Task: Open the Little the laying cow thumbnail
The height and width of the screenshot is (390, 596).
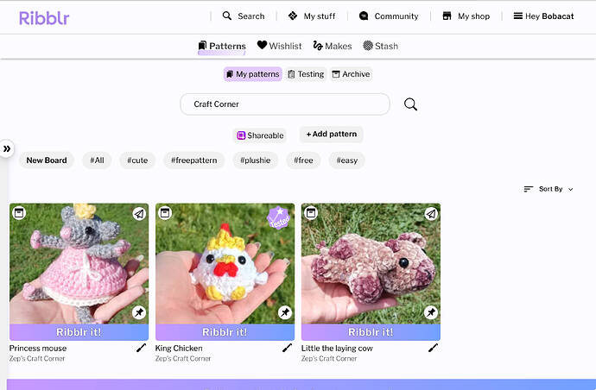Action: pos(371,264)
